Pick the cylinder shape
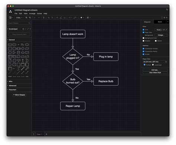 19,53
